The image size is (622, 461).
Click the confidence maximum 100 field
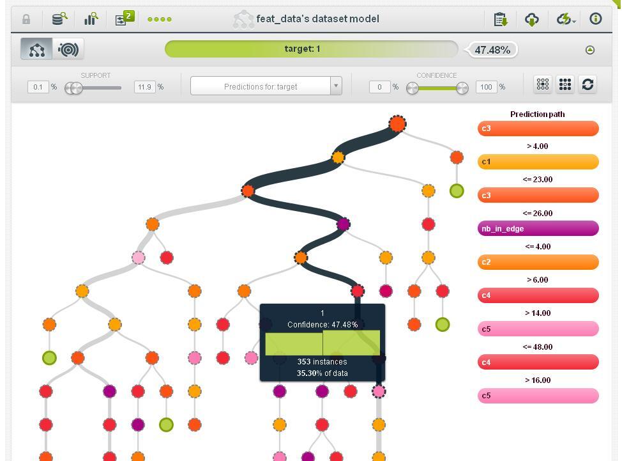pos(487,87)
